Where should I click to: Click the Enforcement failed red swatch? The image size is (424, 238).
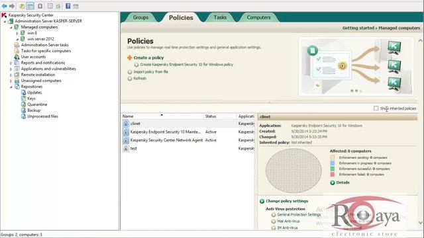(333, 175)
